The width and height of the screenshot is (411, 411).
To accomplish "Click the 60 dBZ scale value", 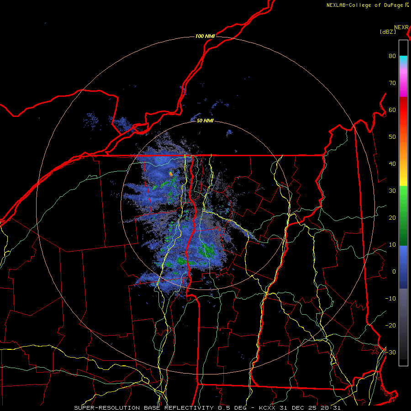I will [x=392, y=110].
